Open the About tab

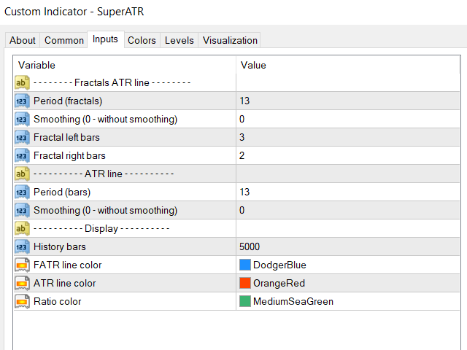coord(23,40)
